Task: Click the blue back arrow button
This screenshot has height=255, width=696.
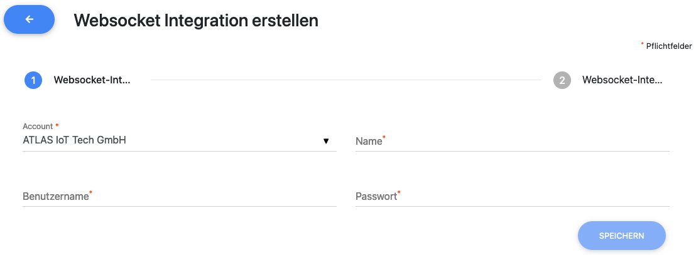Action: (x=30, y=20)
